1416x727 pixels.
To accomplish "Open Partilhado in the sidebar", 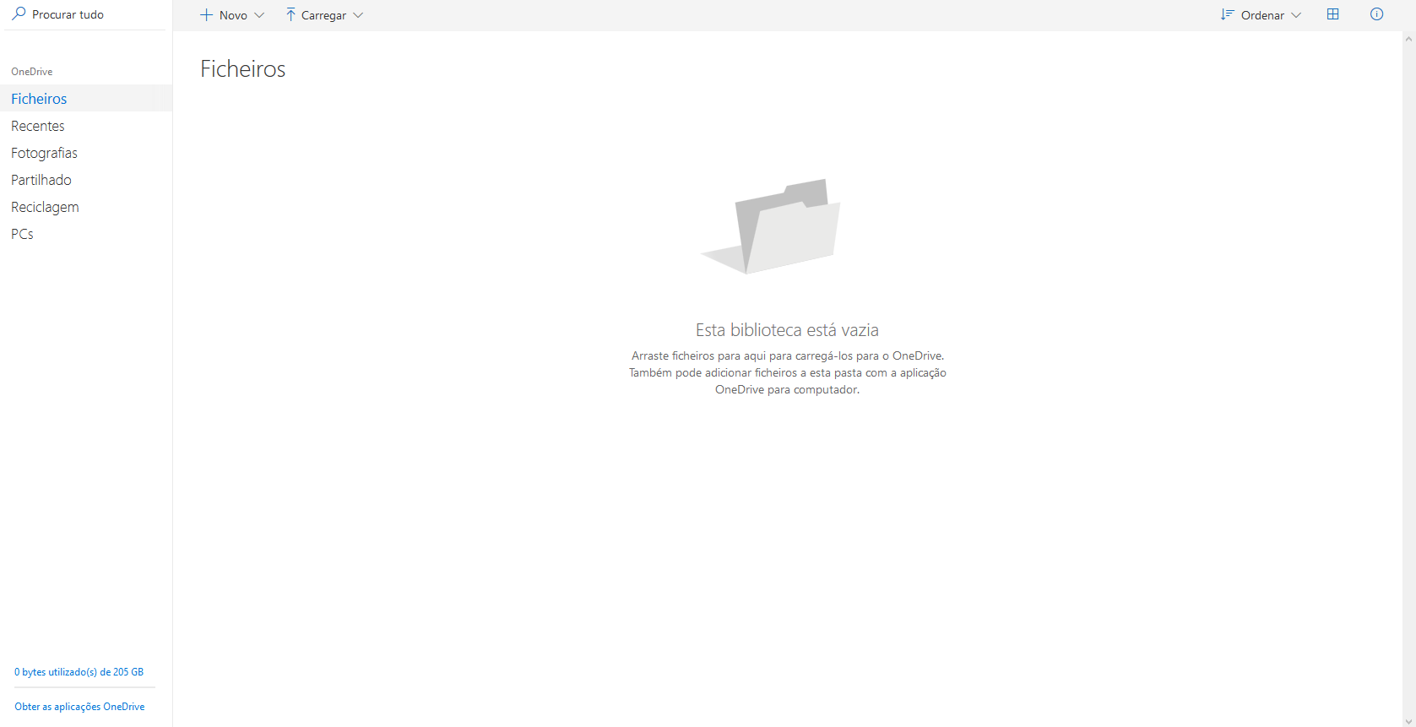I will [x=86, y=180].
